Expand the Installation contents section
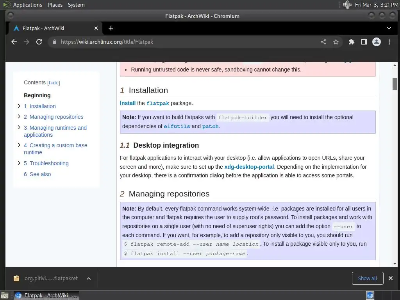 pos(19,106)
